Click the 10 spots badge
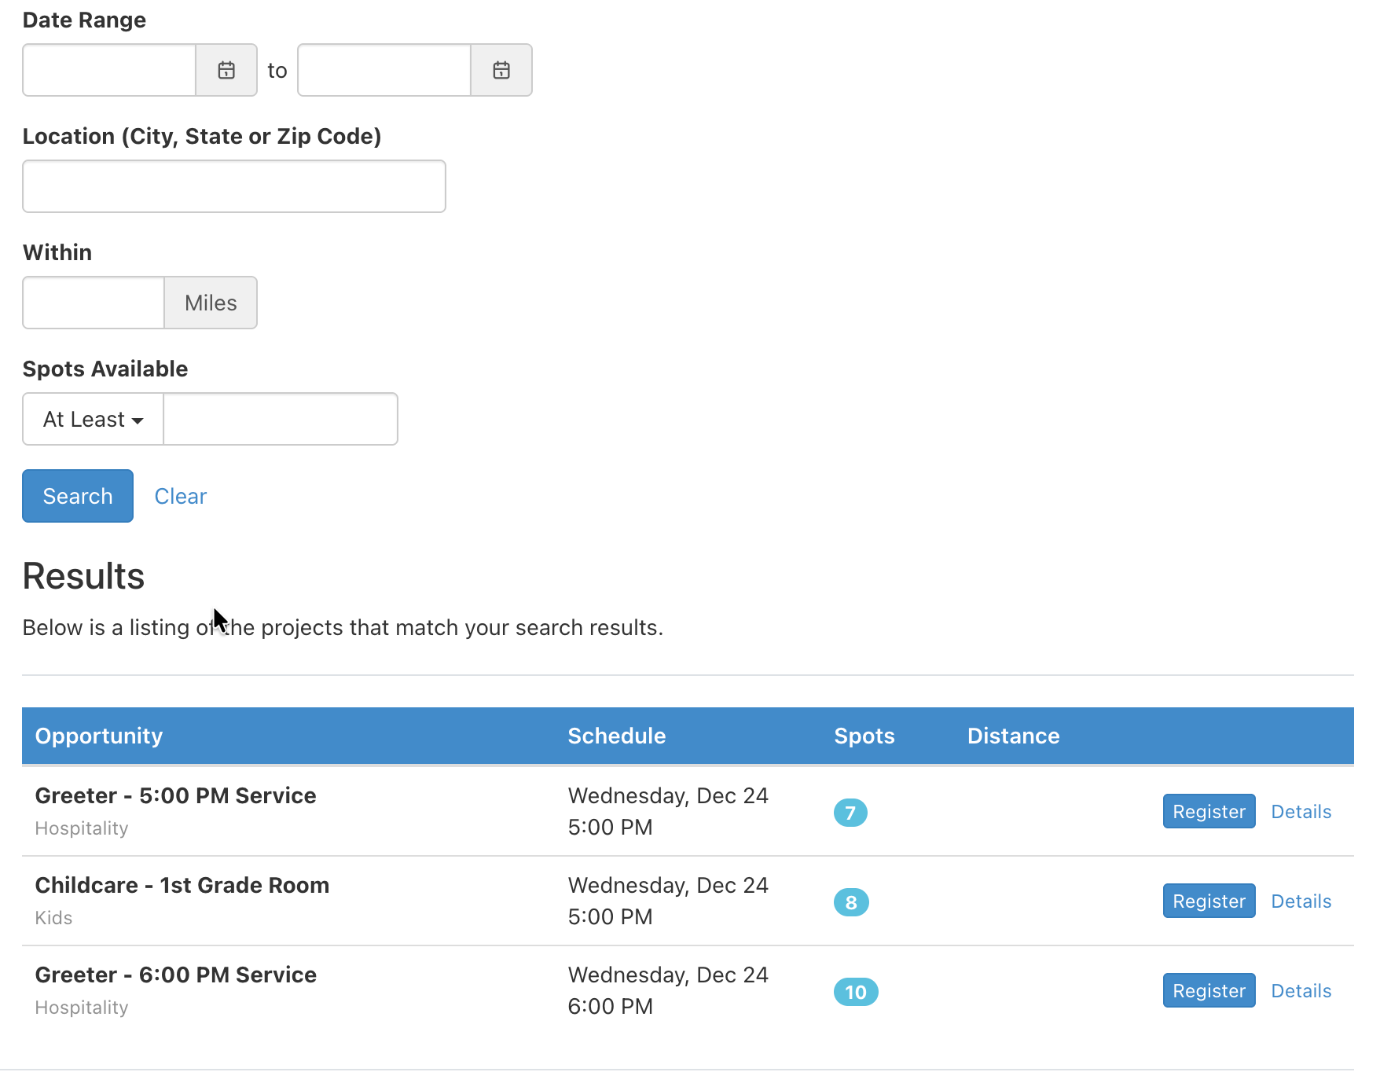The width and height of the screenshot is (1380, 1072). pyautogui.click(x=856, y=992)
